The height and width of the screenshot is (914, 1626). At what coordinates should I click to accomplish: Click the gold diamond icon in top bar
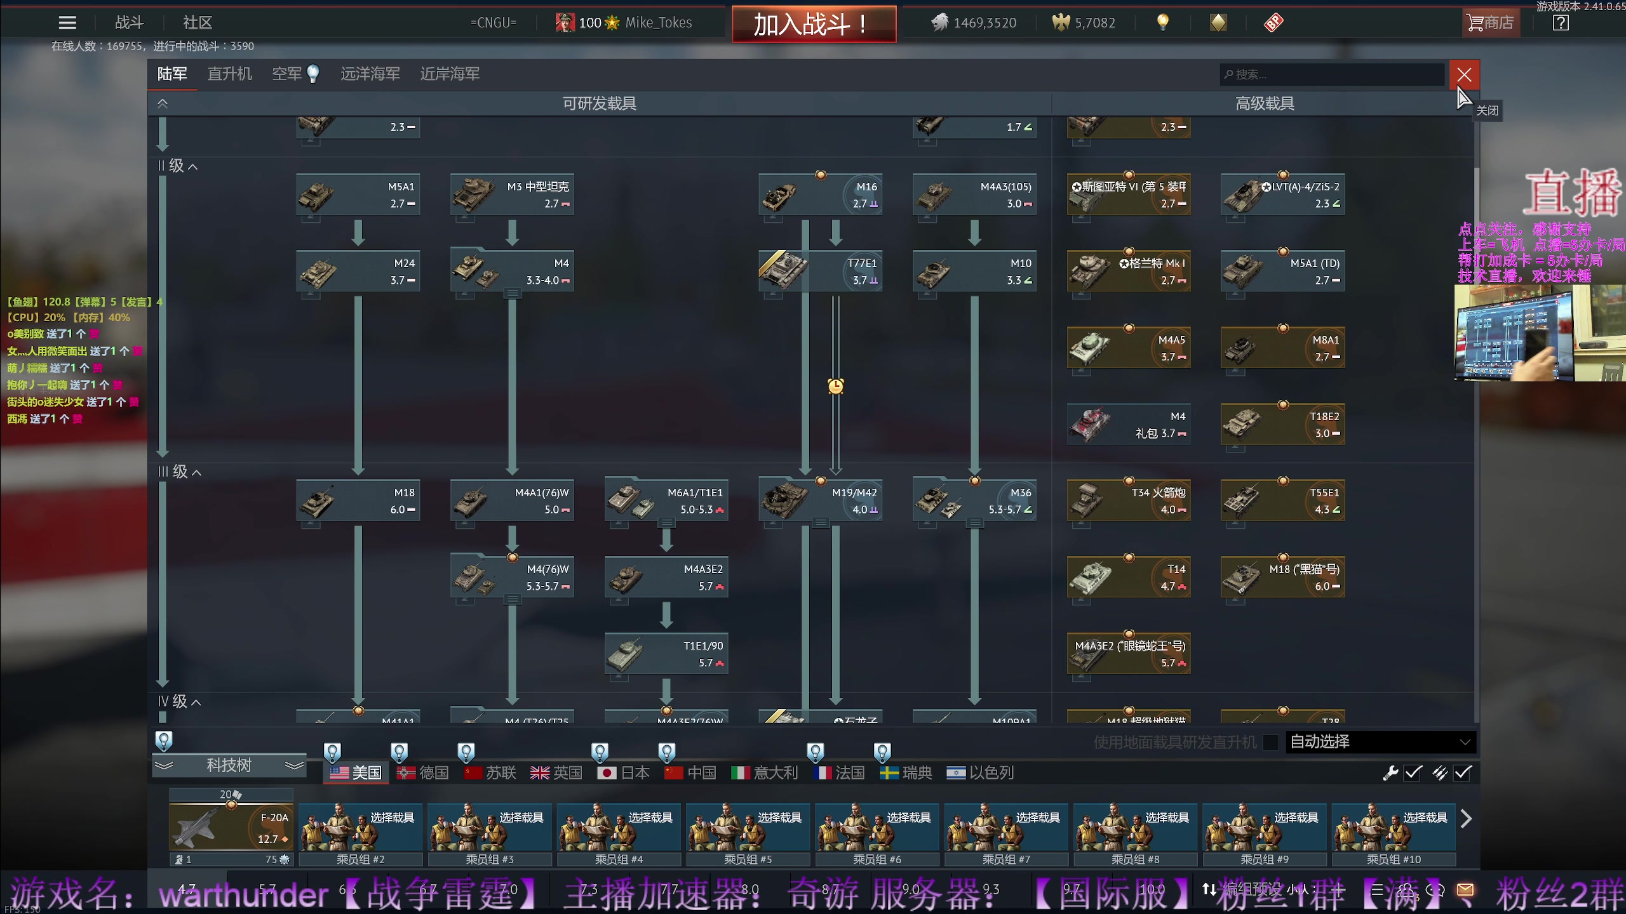point(1218,23)
